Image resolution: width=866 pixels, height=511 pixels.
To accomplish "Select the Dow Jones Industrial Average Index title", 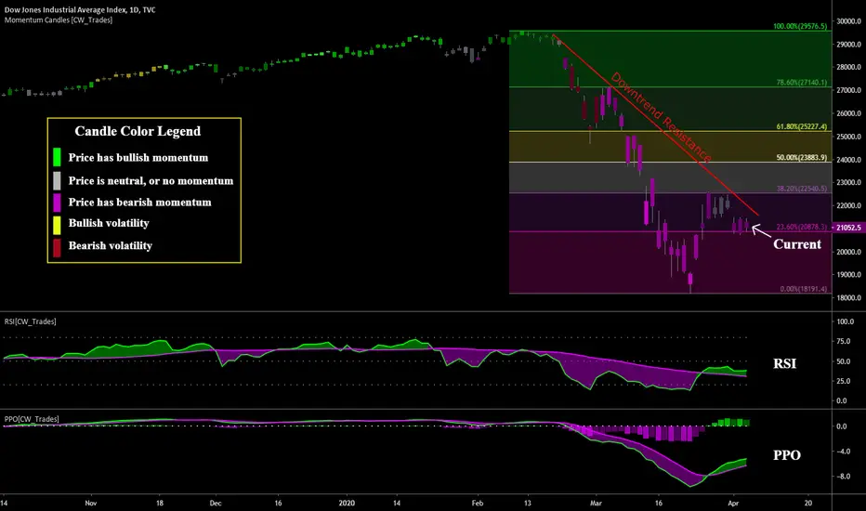I will coord(80,10).
